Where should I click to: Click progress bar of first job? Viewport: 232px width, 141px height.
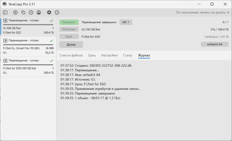click(28, 25)
